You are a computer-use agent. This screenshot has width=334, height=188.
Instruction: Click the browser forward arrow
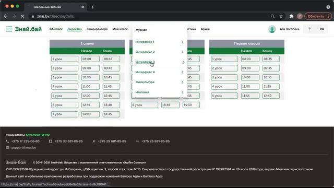click(x=14, y=16)
